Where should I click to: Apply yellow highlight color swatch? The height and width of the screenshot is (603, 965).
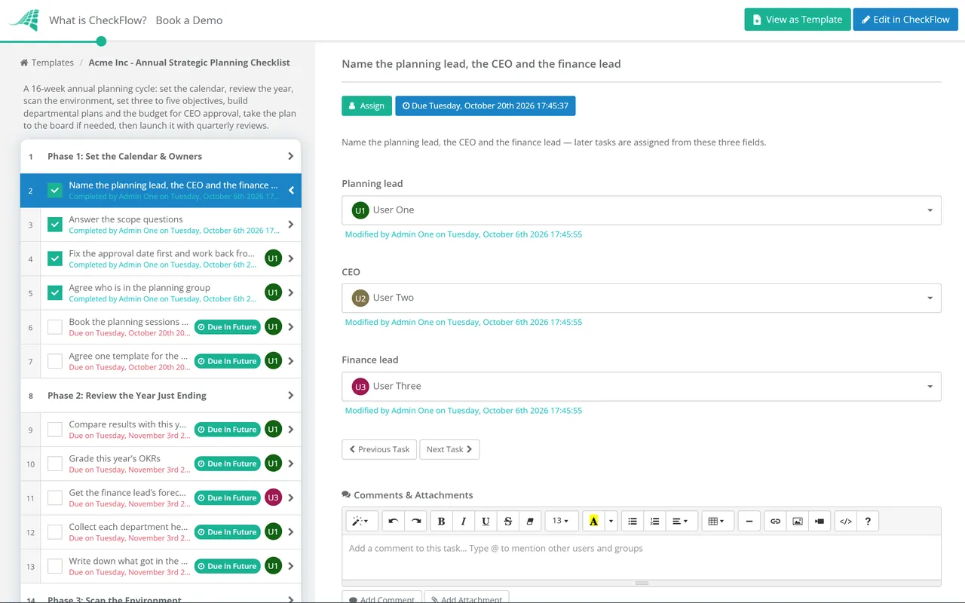point(594,521)
